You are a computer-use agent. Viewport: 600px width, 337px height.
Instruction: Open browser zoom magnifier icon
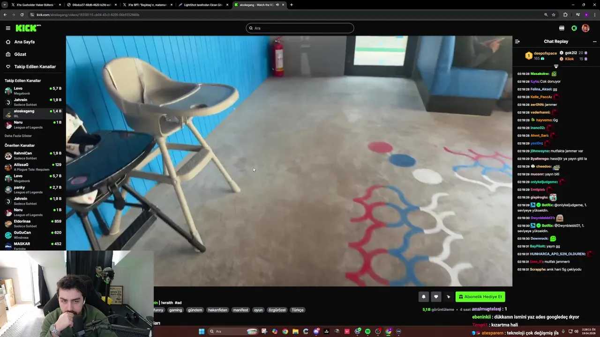pyautogui.click(x=546, y=15)
